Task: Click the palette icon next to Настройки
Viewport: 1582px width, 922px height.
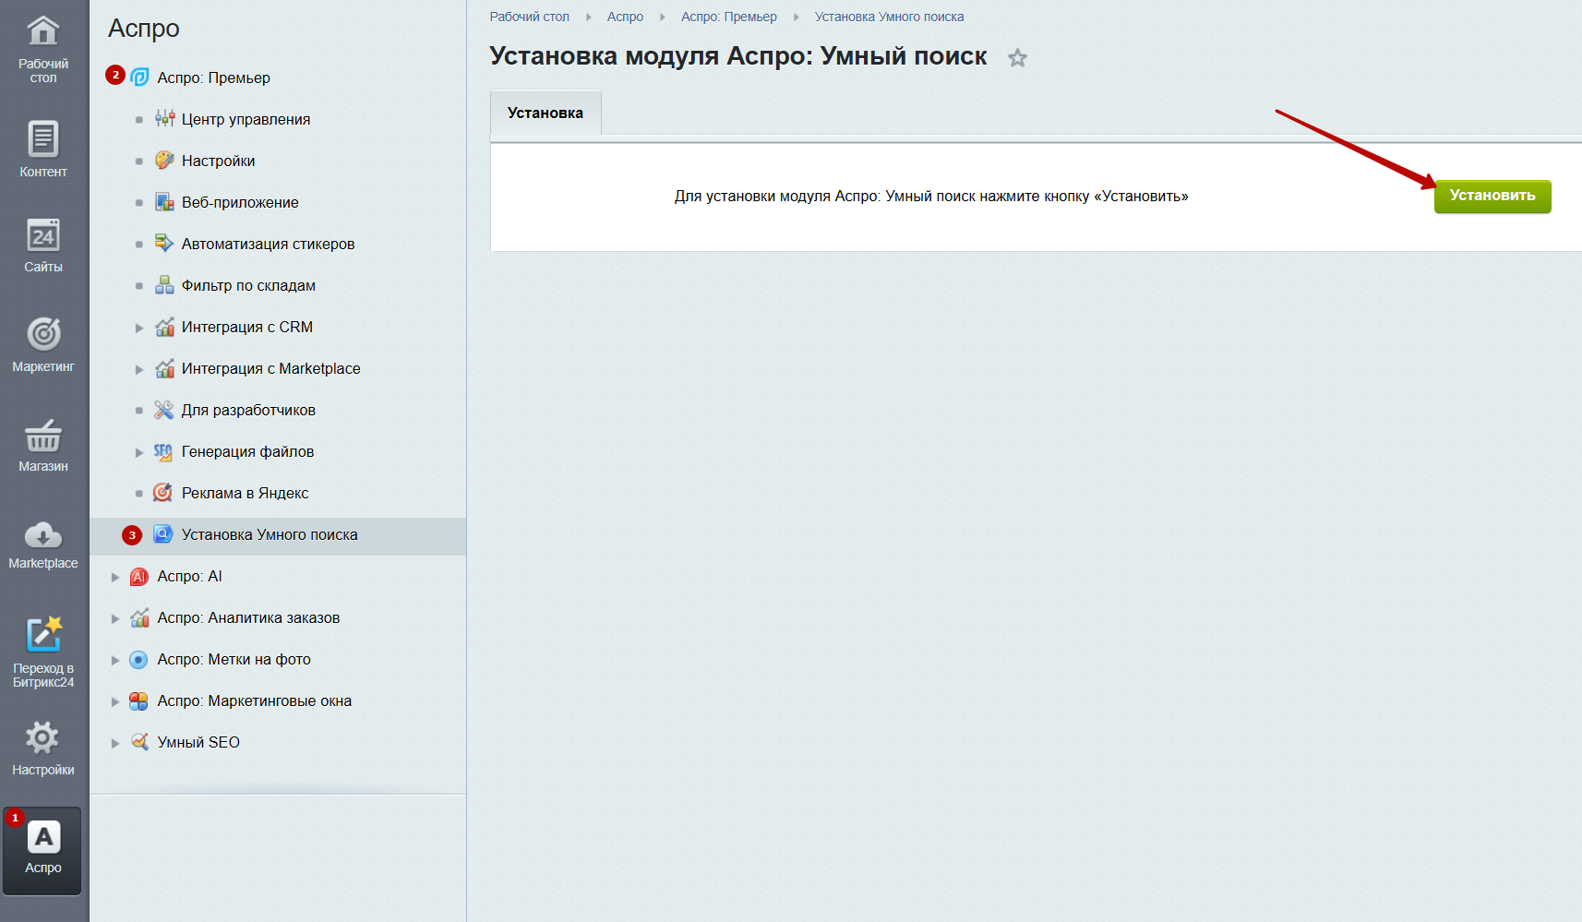Action: (x=164, y=161)
